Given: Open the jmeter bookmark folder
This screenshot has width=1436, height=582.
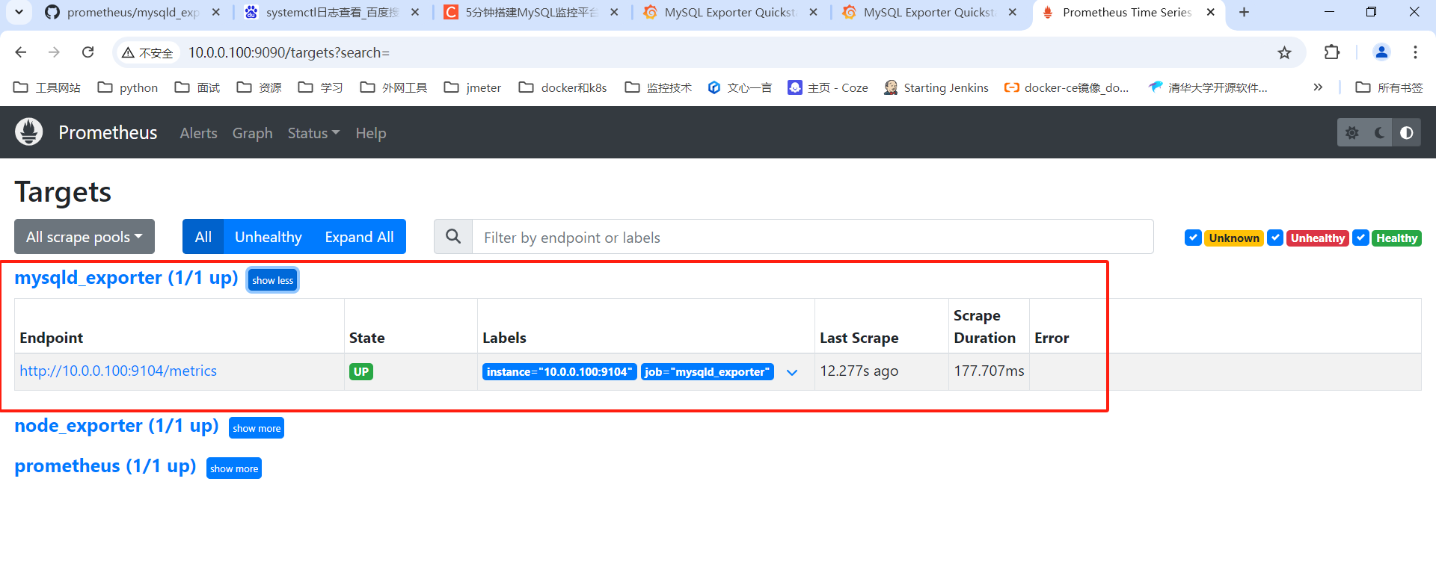Looking at the screenshot, I should coord(473,87).
